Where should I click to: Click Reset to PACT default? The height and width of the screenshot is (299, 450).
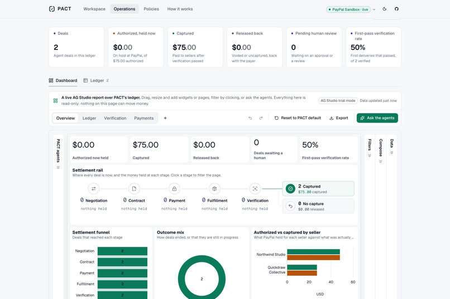click(298, 118)
